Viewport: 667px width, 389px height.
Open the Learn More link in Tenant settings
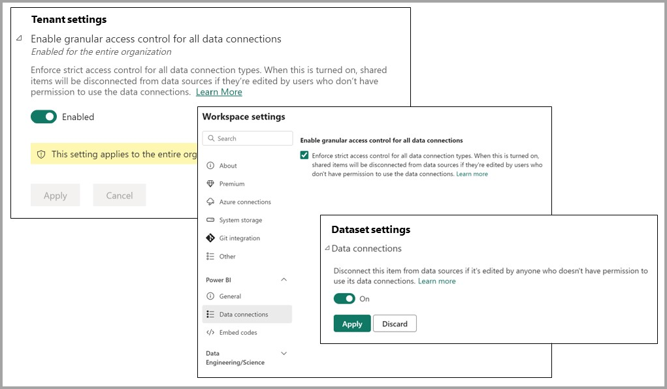tap(219, 92)
